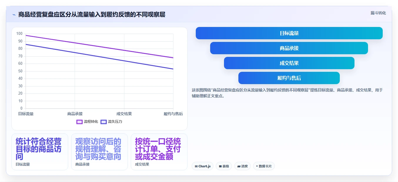Click the 100 value on the y-axis
398x182 pixels.
[19, 34]
